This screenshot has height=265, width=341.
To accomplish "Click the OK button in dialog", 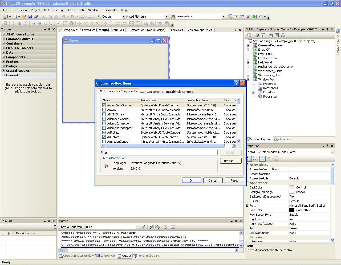I will (x=191, y=180).
